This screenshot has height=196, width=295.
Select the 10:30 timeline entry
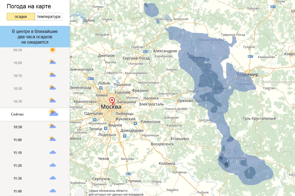[x=35, y=101]
